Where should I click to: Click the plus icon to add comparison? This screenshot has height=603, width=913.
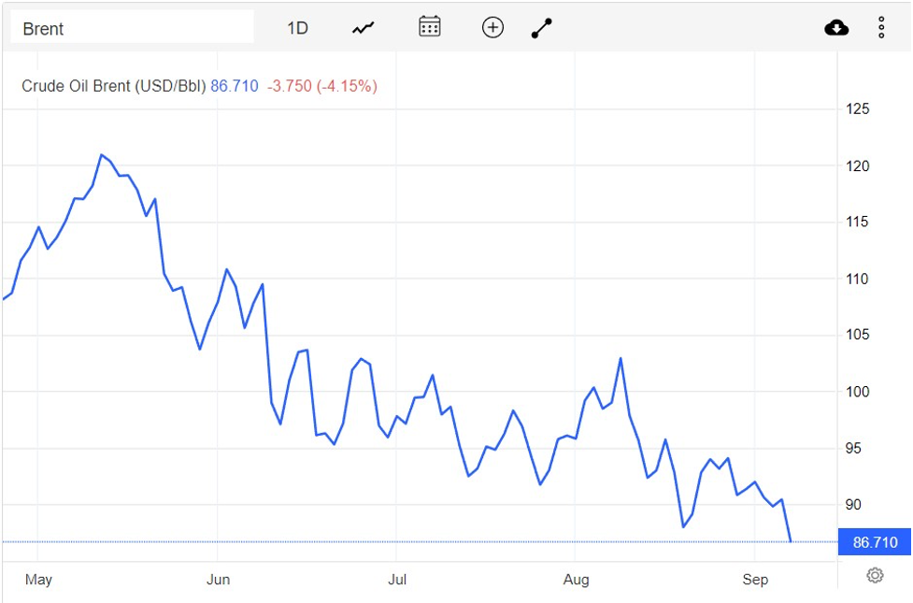tap(492, 28)
